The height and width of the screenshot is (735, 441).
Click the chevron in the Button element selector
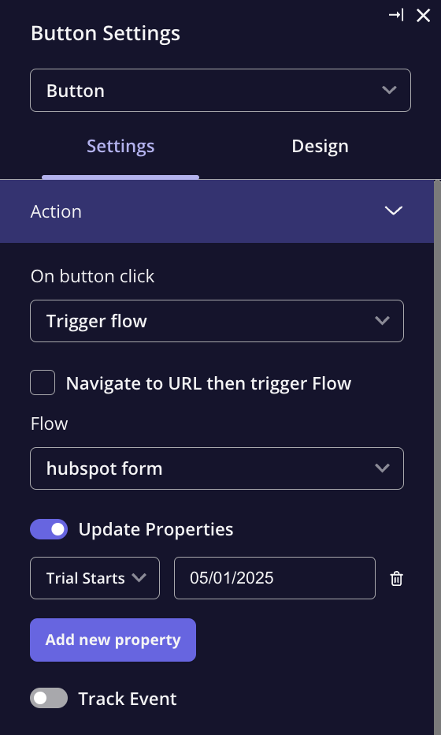click(389, 90)
